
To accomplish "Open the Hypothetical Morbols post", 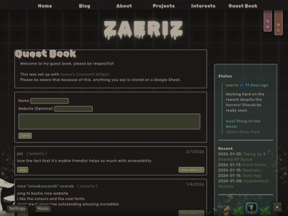I will pos(243,183).
